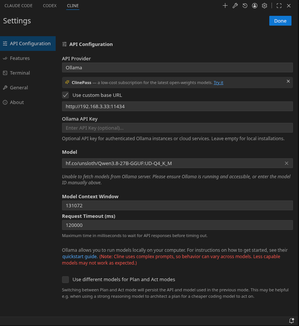Switch to Claude Code tab
The image size is (299, 326).
click(x=18, y=6)
